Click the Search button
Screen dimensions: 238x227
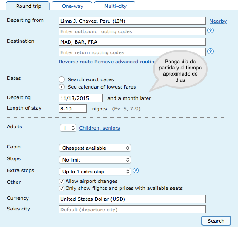[x=216, y=221]
